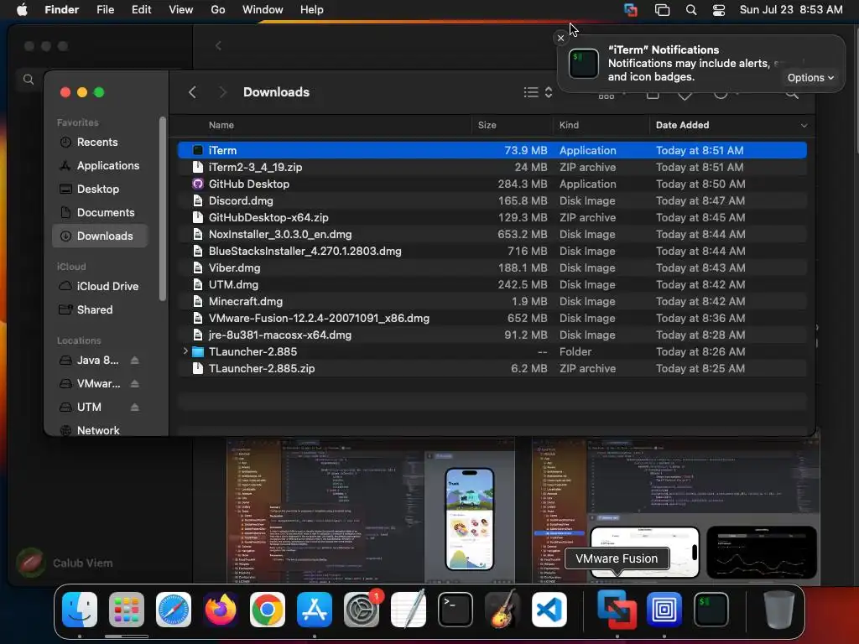Open iCloud Drive in the sidebar
This screenshot has height=644, width=859.
point(100,287)
